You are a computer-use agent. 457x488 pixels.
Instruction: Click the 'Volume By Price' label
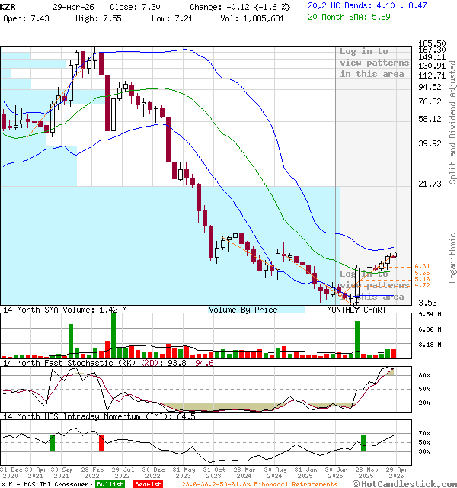(244, 310)
